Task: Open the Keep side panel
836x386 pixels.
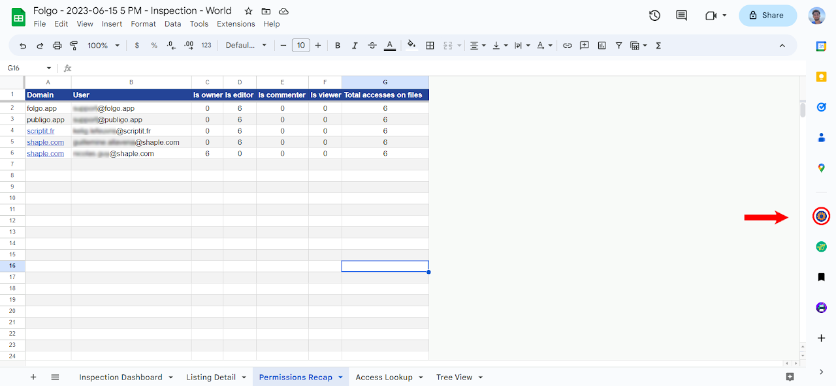Action: coord(822,76)
